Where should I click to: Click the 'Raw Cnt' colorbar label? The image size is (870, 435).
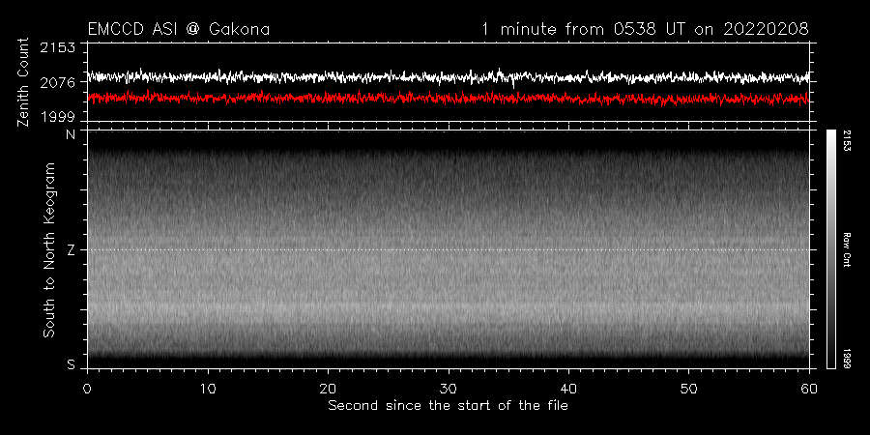click(848, 249)
